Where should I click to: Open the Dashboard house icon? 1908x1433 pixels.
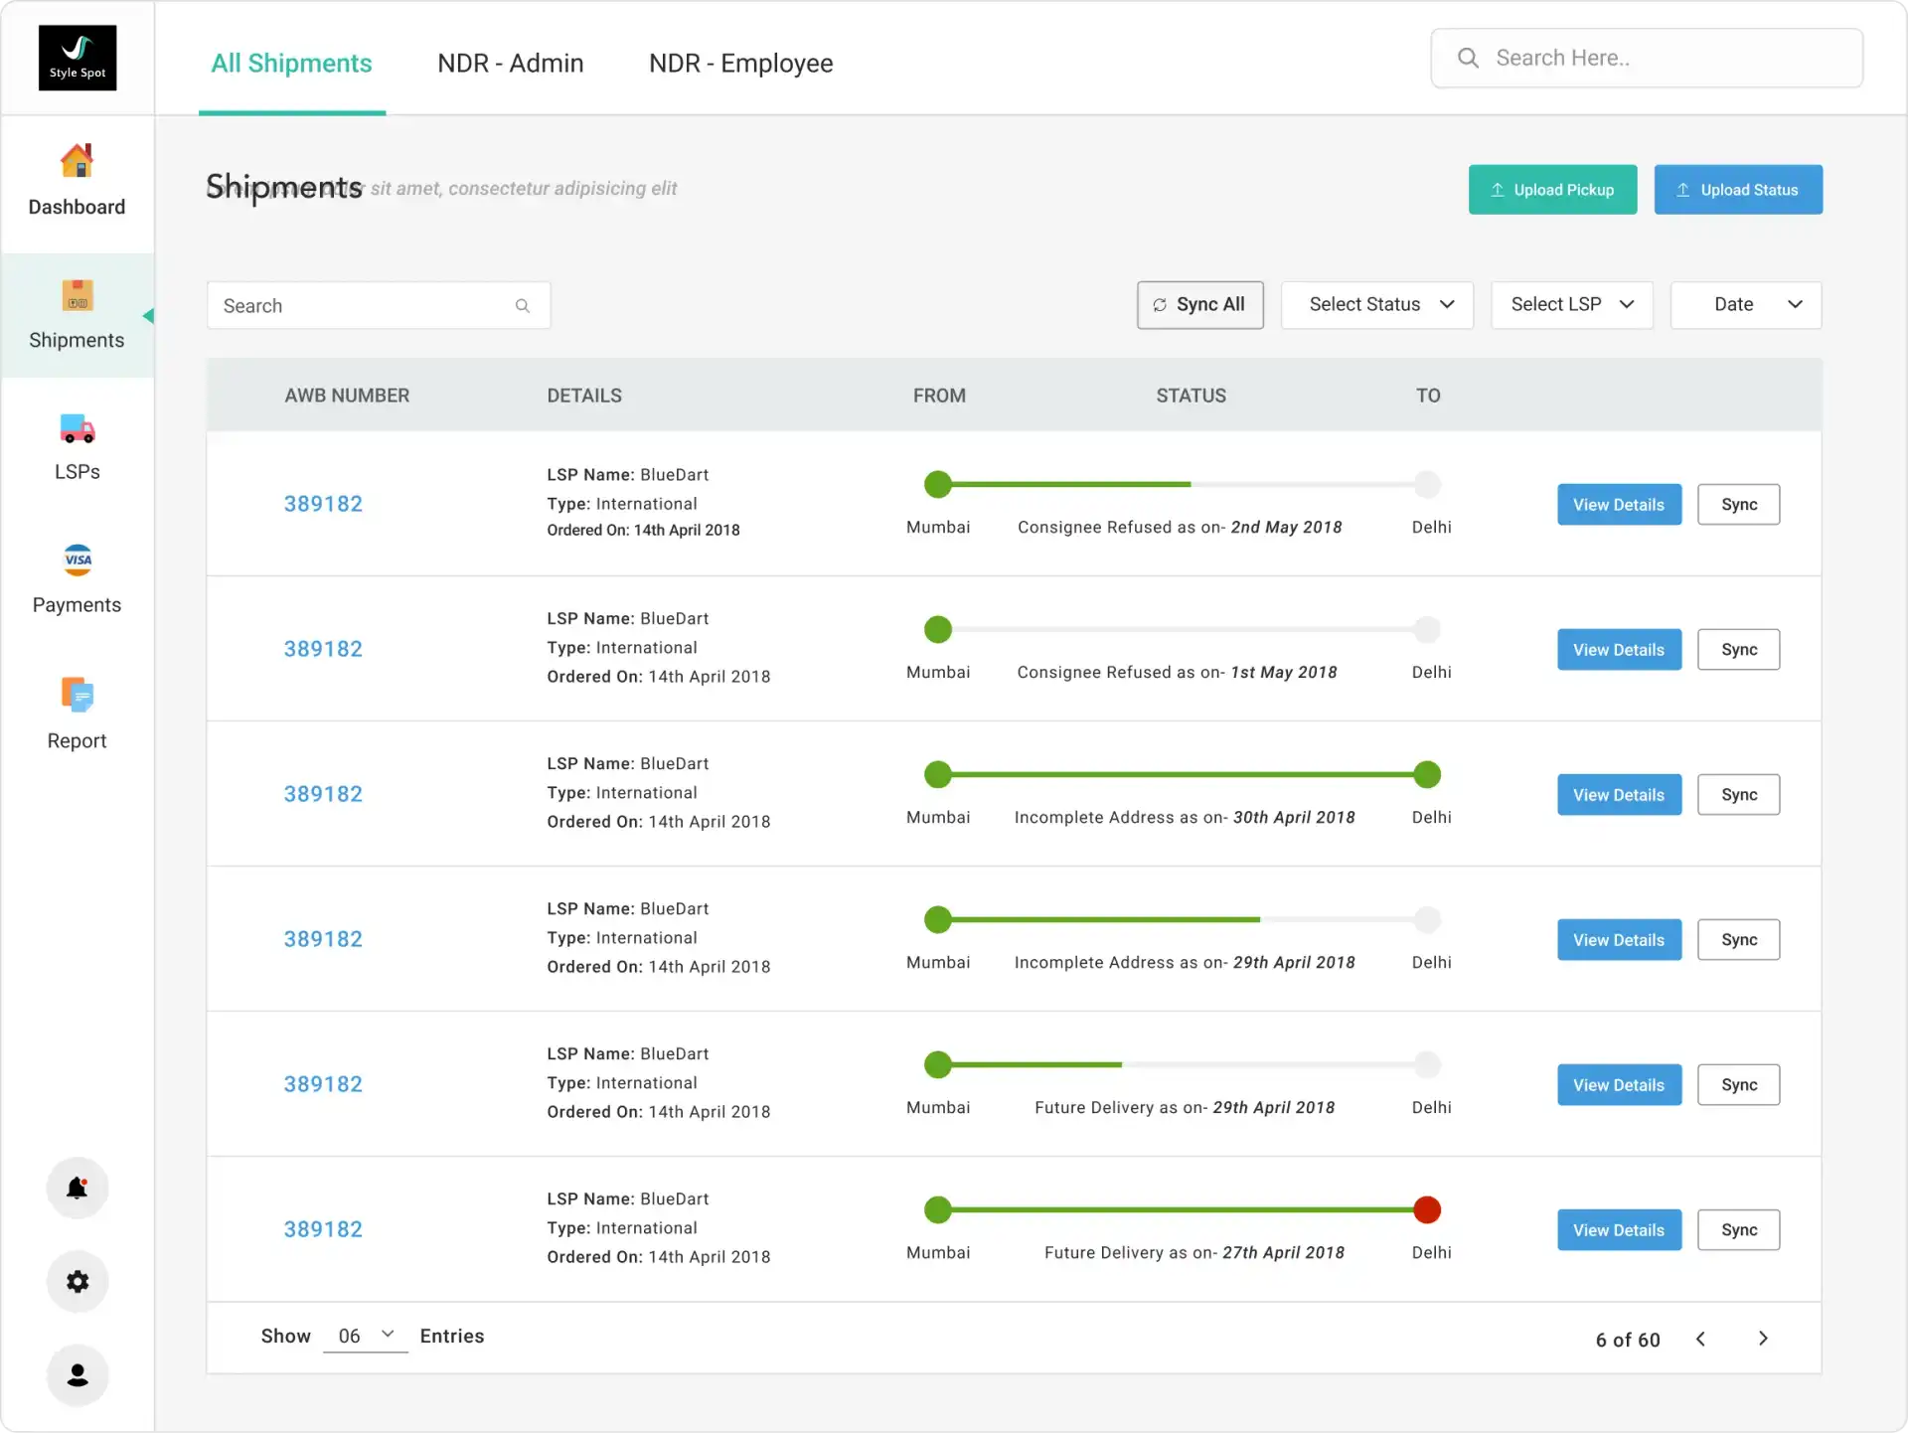(x=77, y=160)
